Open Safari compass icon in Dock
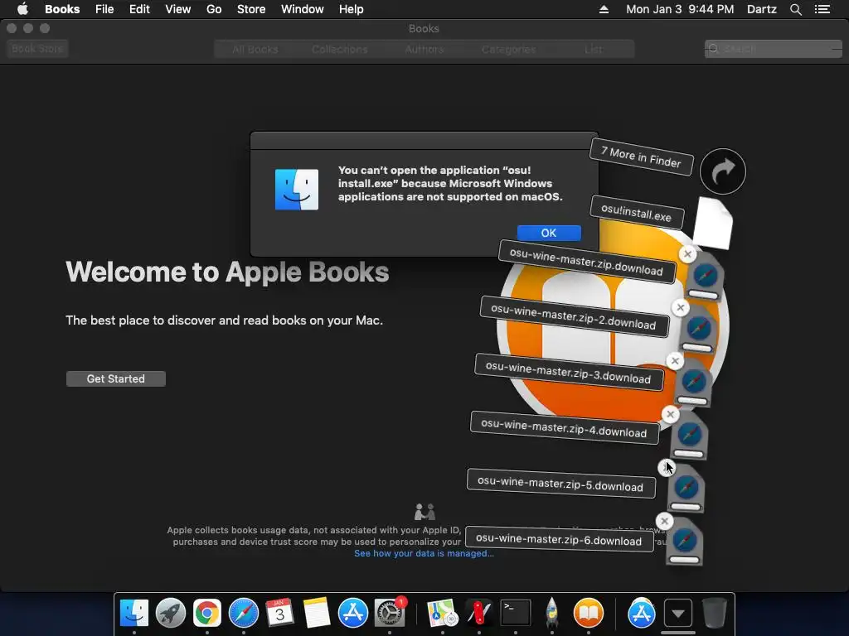Screen dimensions: 849x636 244,614
